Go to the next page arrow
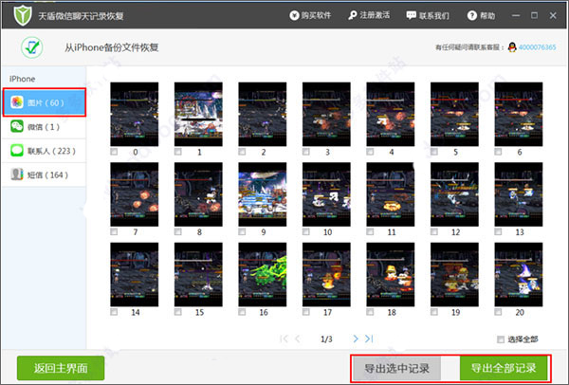This screenshot has height=385, width=569. [x=355, y=339]
